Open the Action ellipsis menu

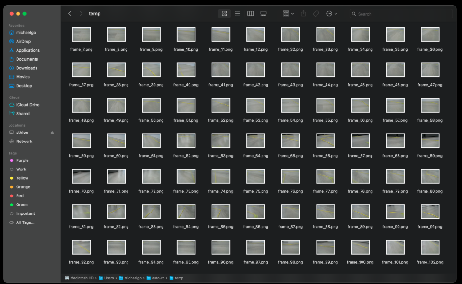pos(332,14)
